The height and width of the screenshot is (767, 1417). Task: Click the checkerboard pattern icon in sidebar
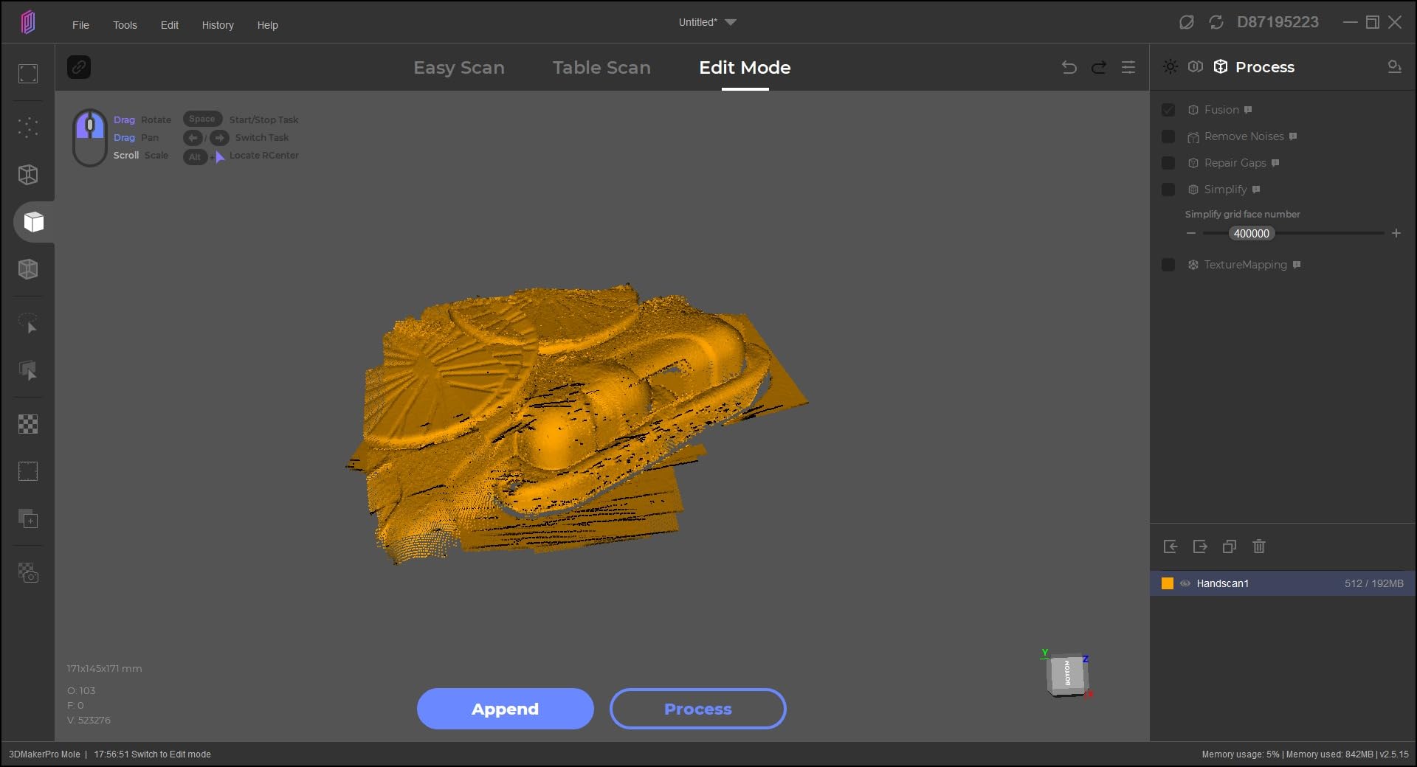28,424
